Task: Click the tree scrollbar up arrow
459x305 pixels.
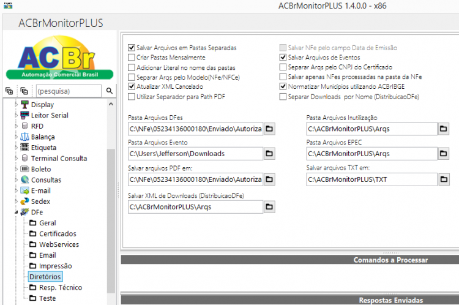Action: point(111,104)
